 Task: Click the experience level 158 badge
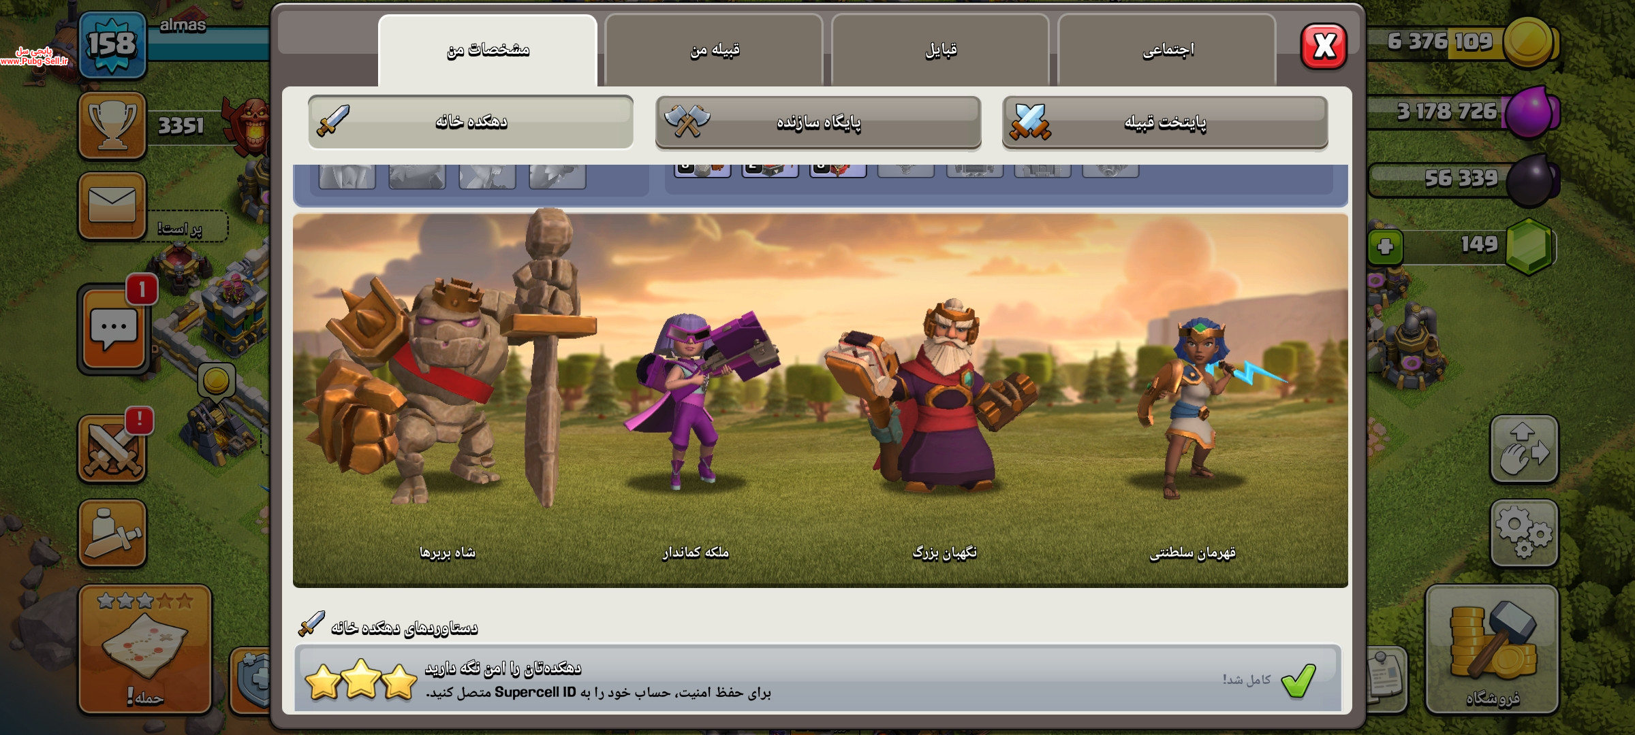[112, 45]
